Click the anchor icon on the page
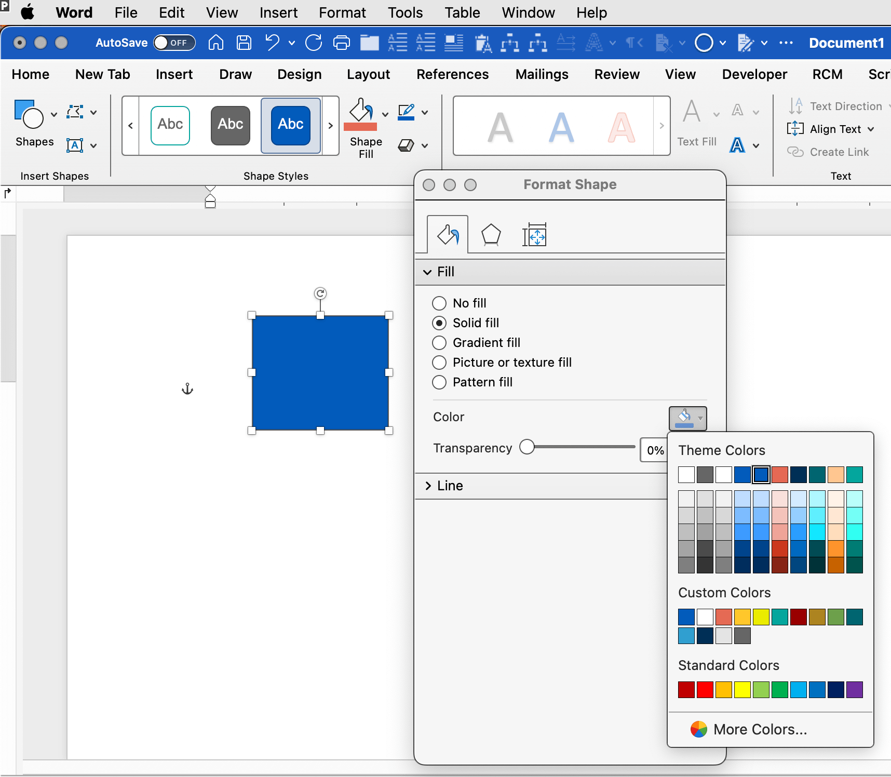Image resolution: width=891 pixels, height=777 pixels. (x=187, y=388)
